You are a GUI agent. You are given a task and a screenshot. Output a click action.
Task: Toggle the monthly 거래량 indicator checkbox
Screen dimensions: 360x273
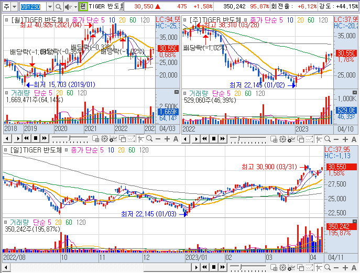(7, 93)
